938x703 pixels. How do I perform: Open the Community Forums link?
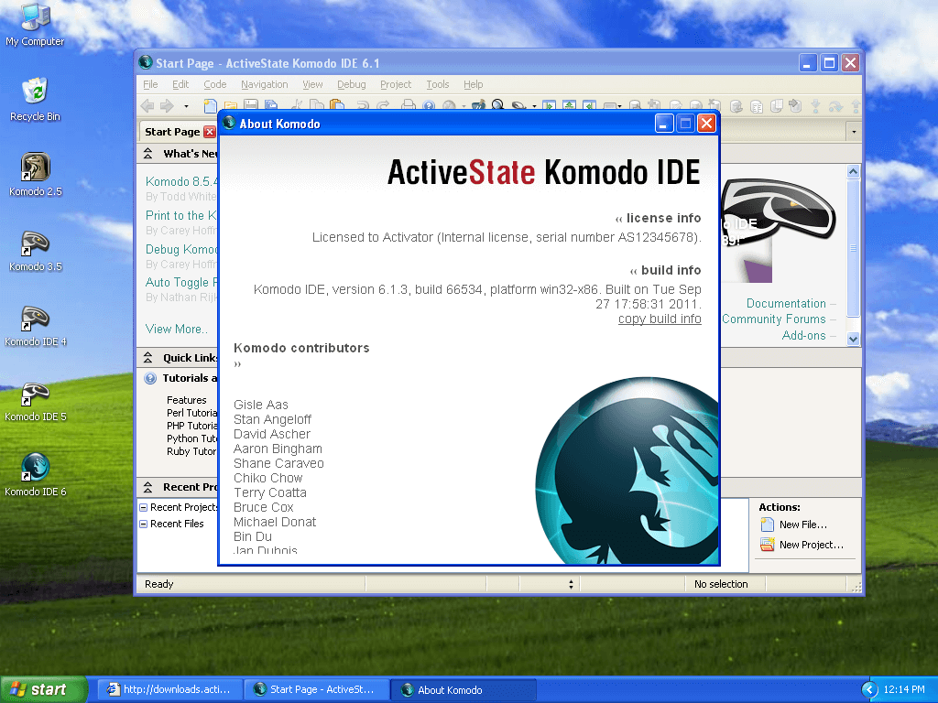tap(773, 319)
